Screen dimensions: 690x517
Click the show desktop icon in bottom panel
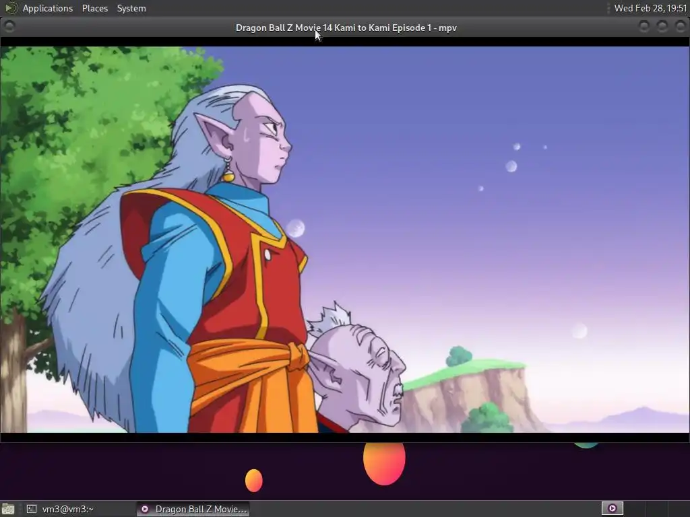point(8,509)
